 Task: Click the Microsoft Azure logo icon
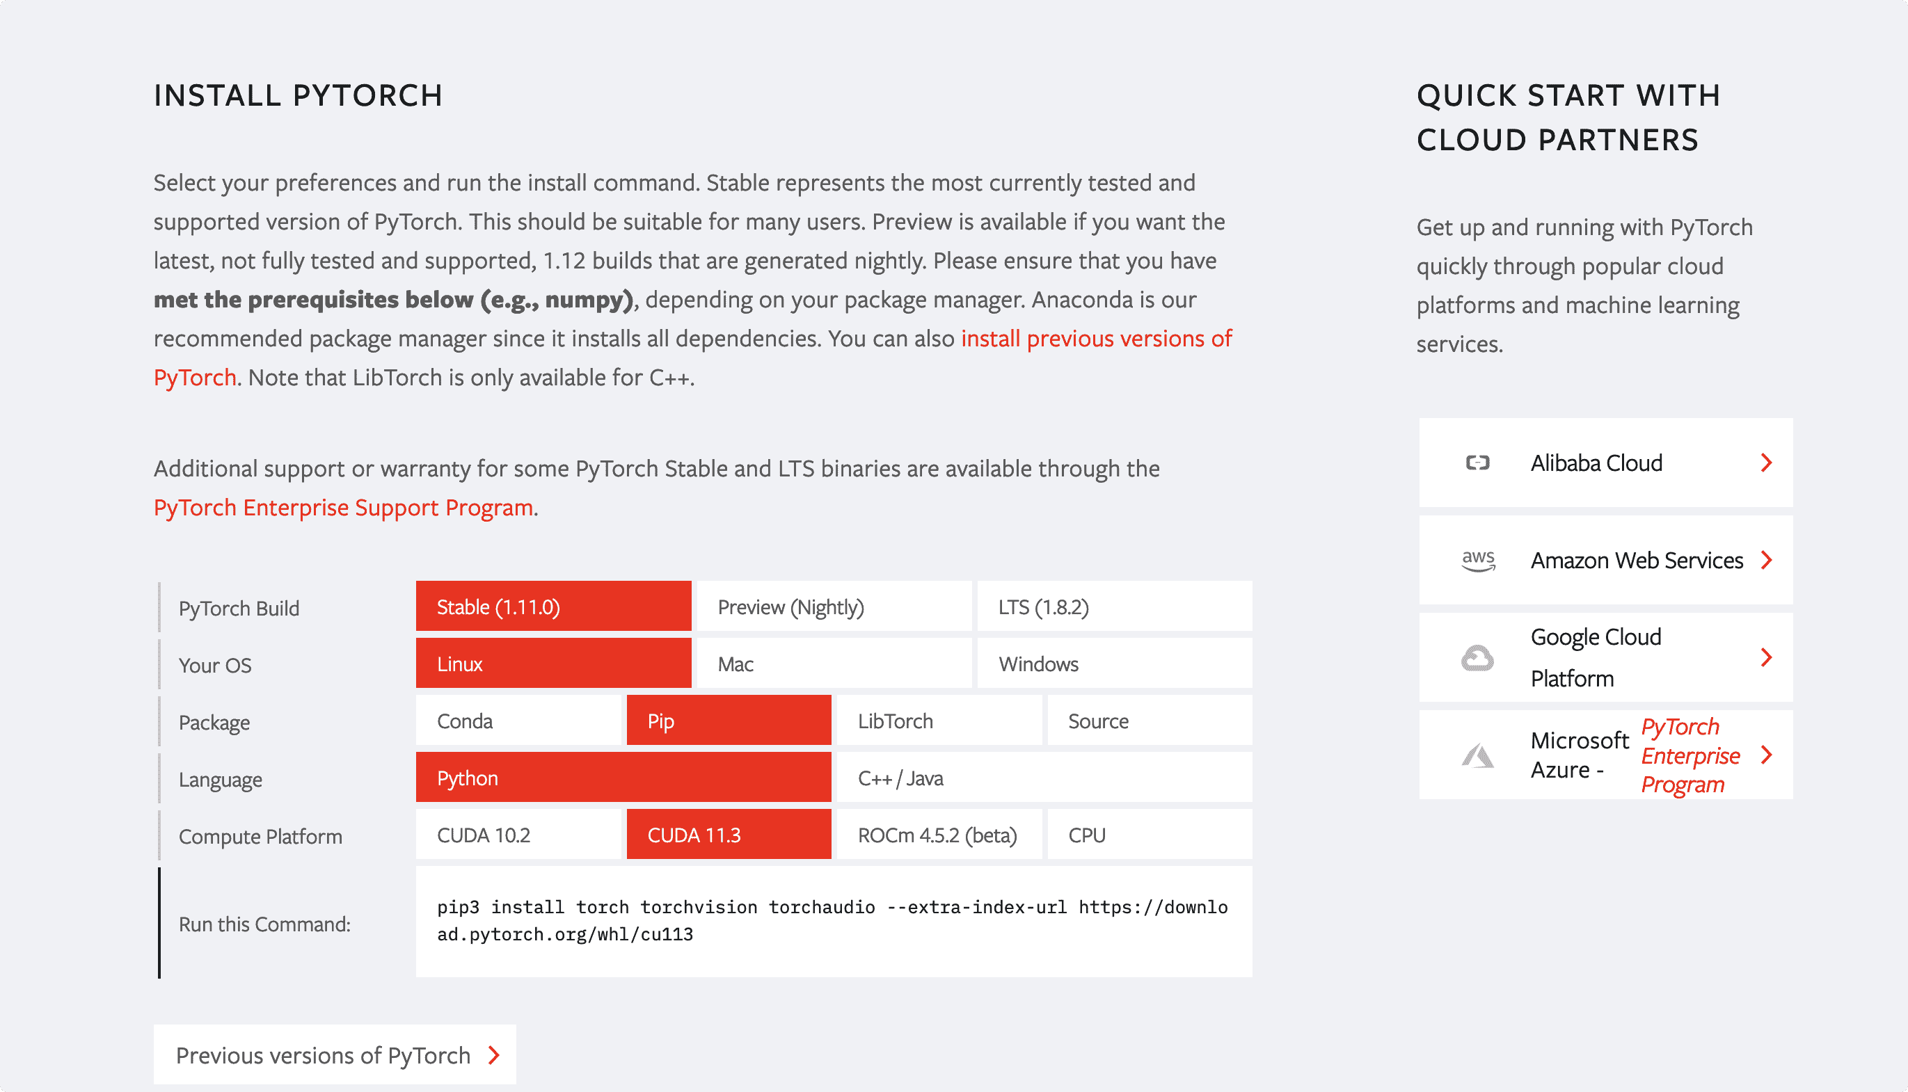point(1477,755)
